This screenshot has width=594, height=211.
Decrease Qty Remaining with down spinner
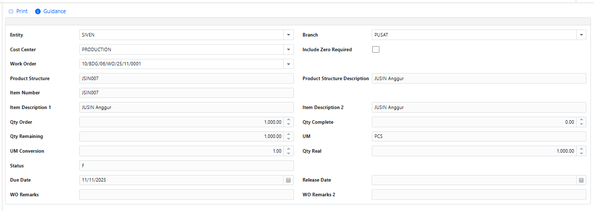coord(288,139)
